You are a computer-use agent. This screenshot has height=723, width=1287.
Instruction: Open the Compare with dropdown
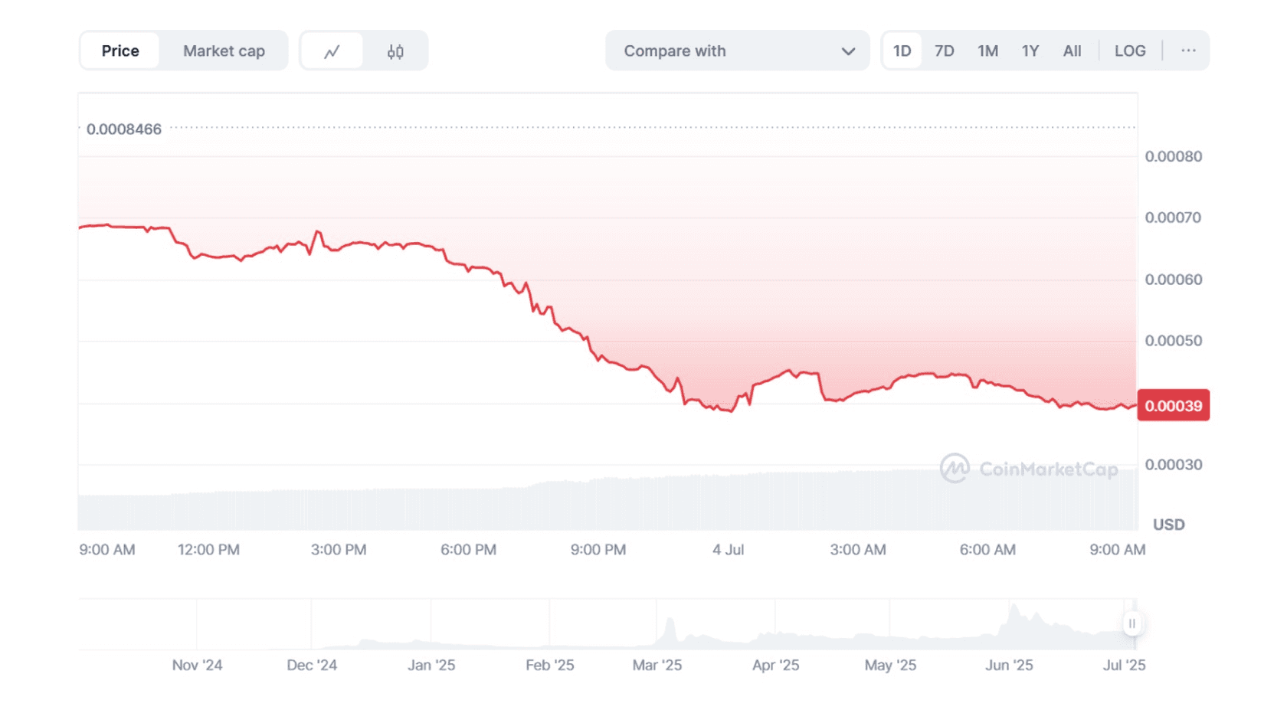[737, 51]
